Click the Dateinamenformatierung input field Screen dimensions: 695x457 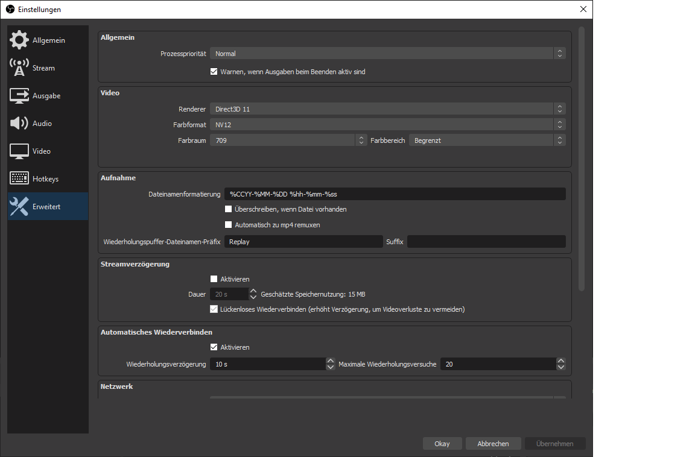[395, 194]
